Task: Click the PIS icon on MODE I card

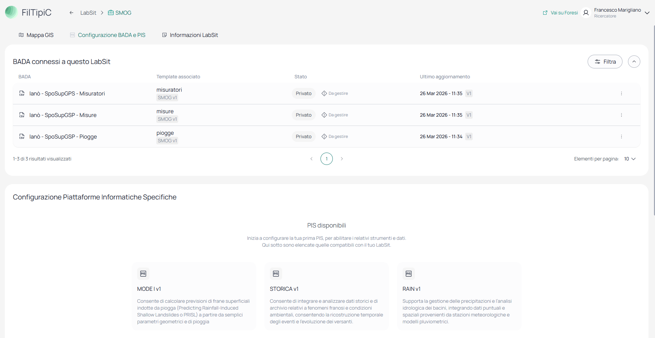Action: (143, 274)
